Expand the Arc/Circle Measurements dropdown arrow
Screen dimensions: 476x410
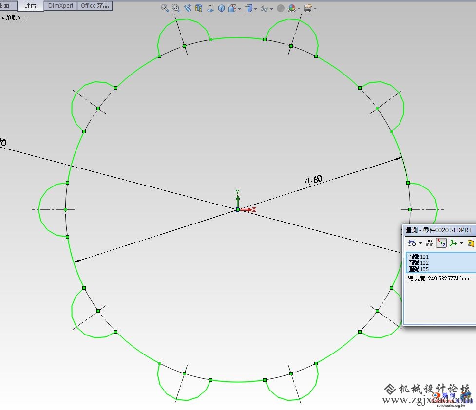[421, 243]
